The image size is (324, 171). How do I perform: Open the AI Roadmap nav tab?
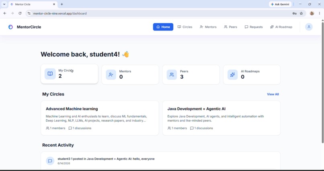tap(281, 27)
